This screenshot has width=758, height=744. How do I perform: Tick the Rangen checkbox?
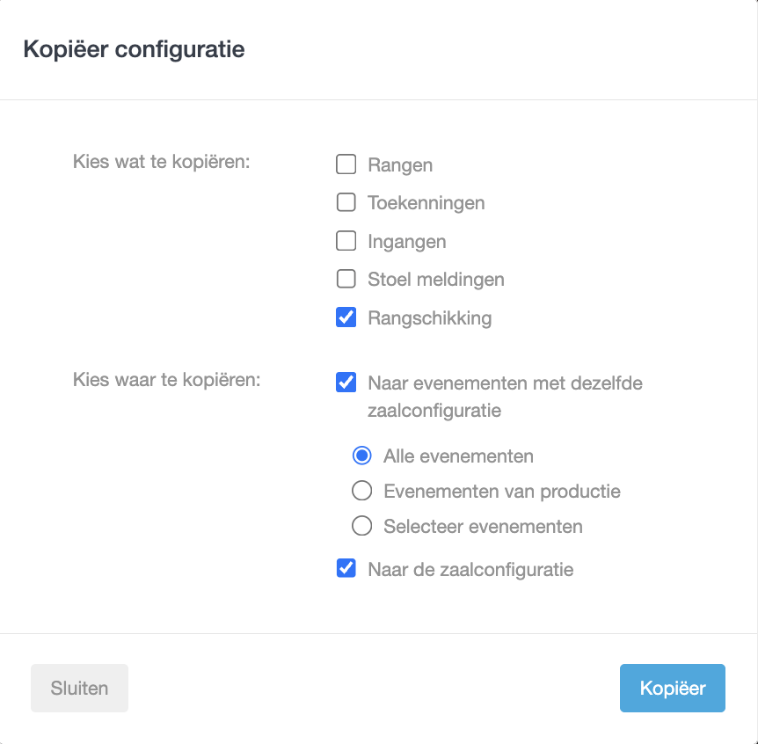point(346,164)
